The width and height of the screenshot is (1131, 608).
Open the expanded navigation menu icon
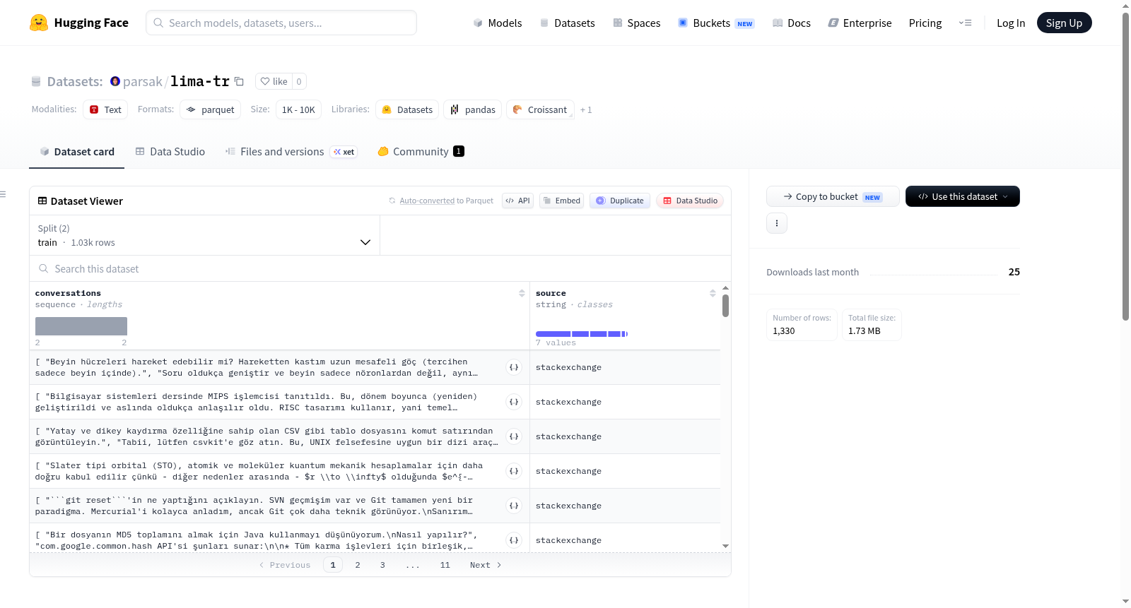point(965,23)
